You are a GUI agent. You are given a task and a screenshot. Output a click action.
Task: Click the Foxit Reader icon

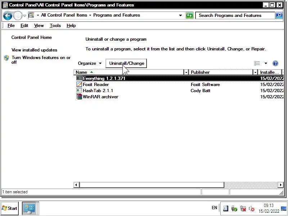point(79,84)
